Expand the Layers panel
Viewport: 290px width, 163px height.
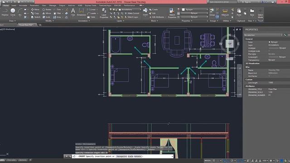click(x=121, y=21)
